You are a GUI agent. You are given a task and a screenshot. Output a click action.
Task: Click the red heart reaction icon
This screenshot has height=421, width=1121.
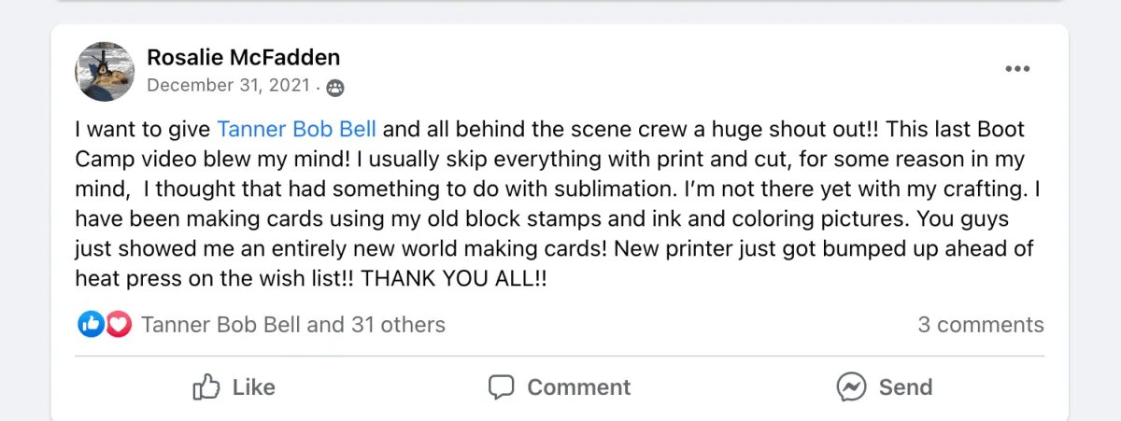point(118,325)
